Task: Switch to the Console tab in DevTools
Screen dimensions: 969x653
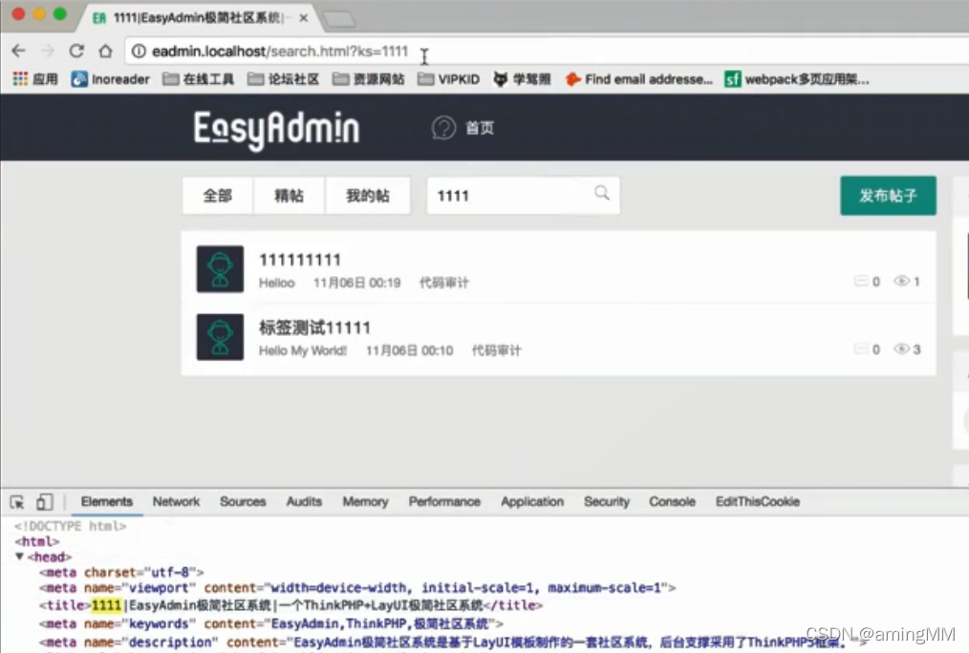Action: [672, 501]
